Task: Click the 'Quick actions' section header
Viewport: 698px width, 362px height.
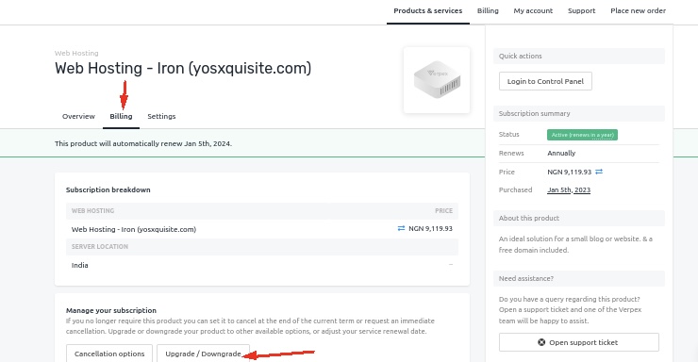Action: (x=579, y=56)
